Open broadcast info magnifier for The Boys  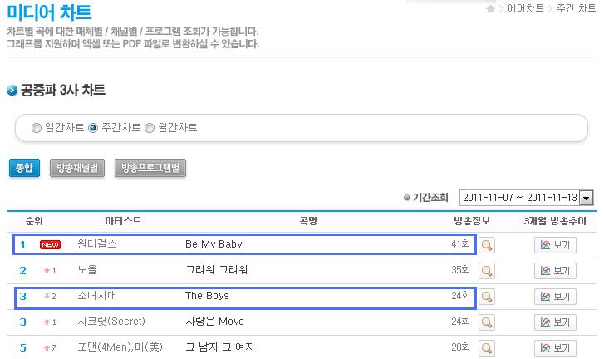click(x=487, y=296)
